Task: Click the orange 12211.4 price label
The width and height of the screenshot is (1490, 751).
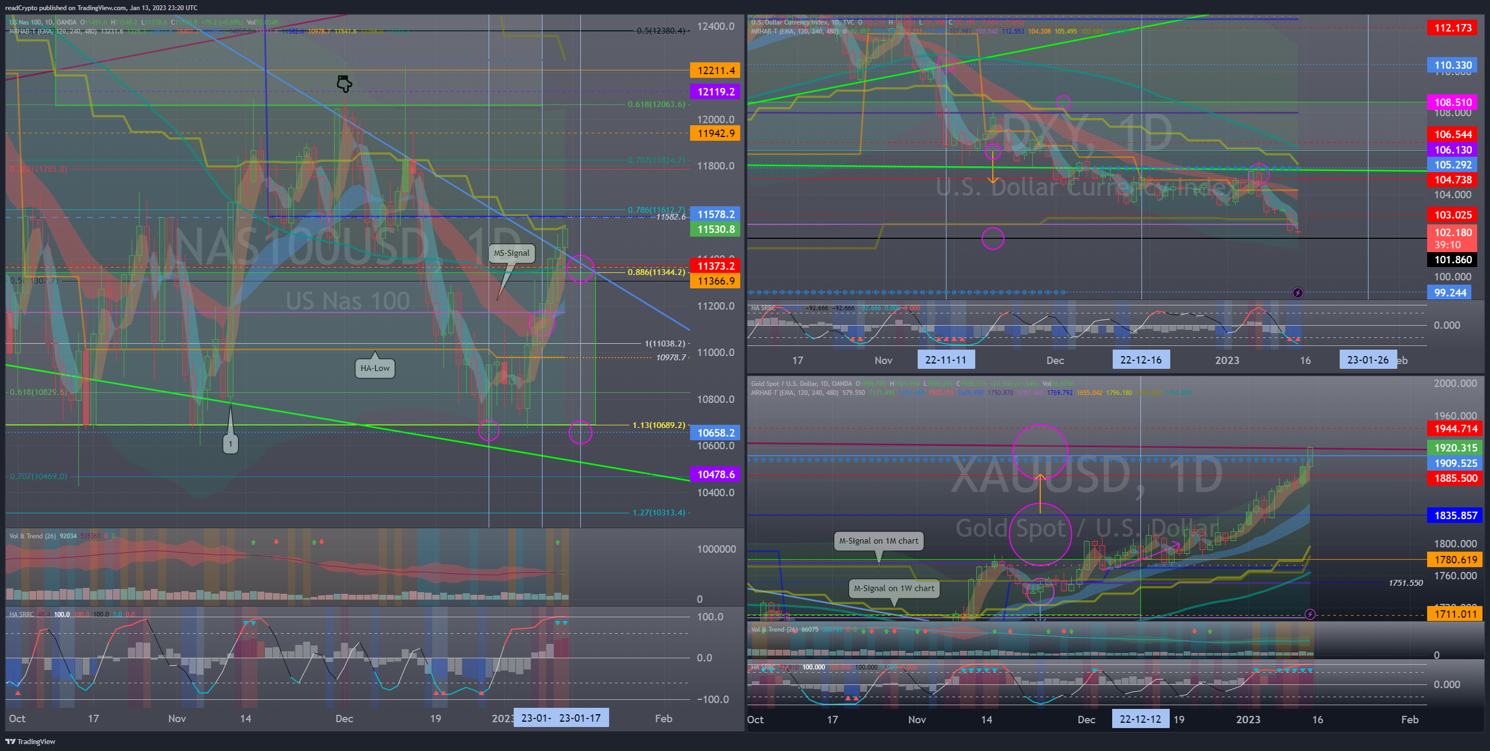Action: coord(716,70)
